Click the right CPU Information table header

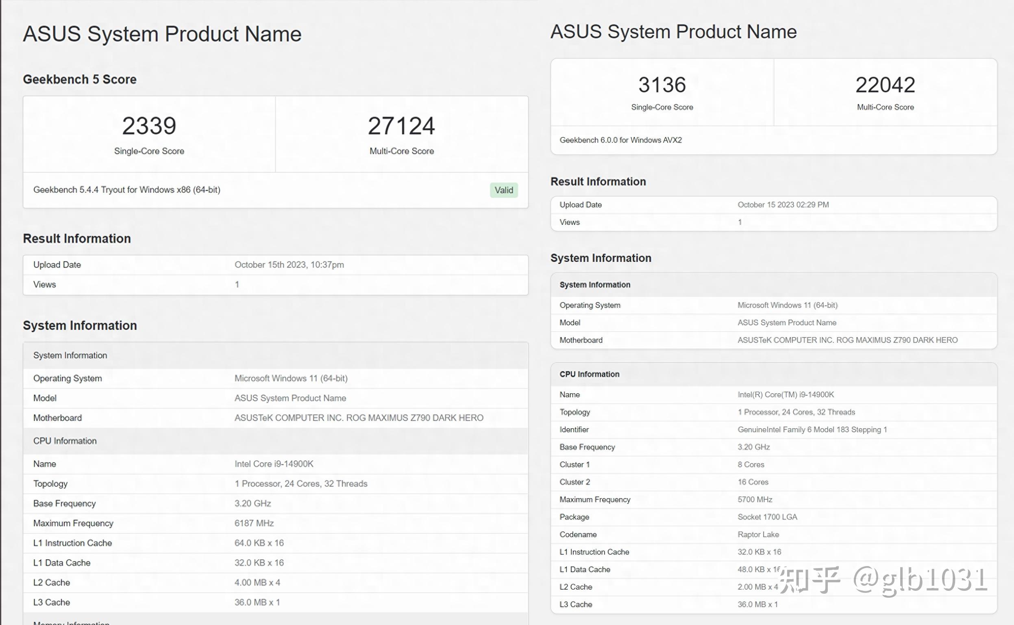tap(589, 375)
